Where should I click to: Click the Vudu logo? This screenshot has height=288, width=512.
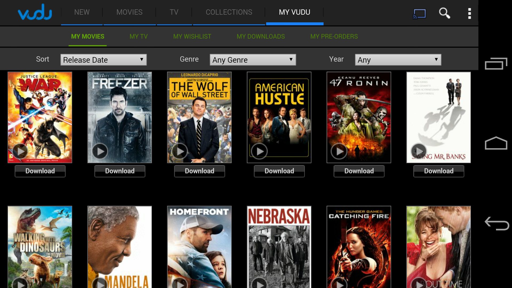35,13
